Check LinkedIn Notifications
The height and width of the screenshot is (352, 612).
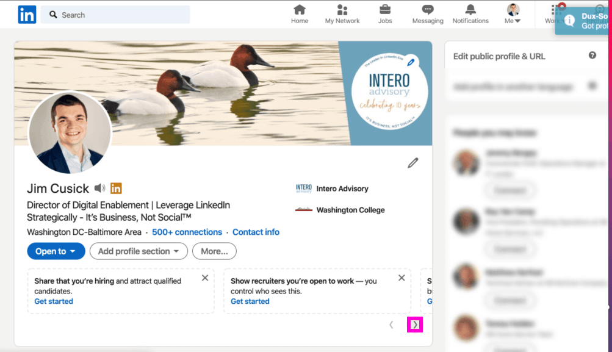click(470, 14)
